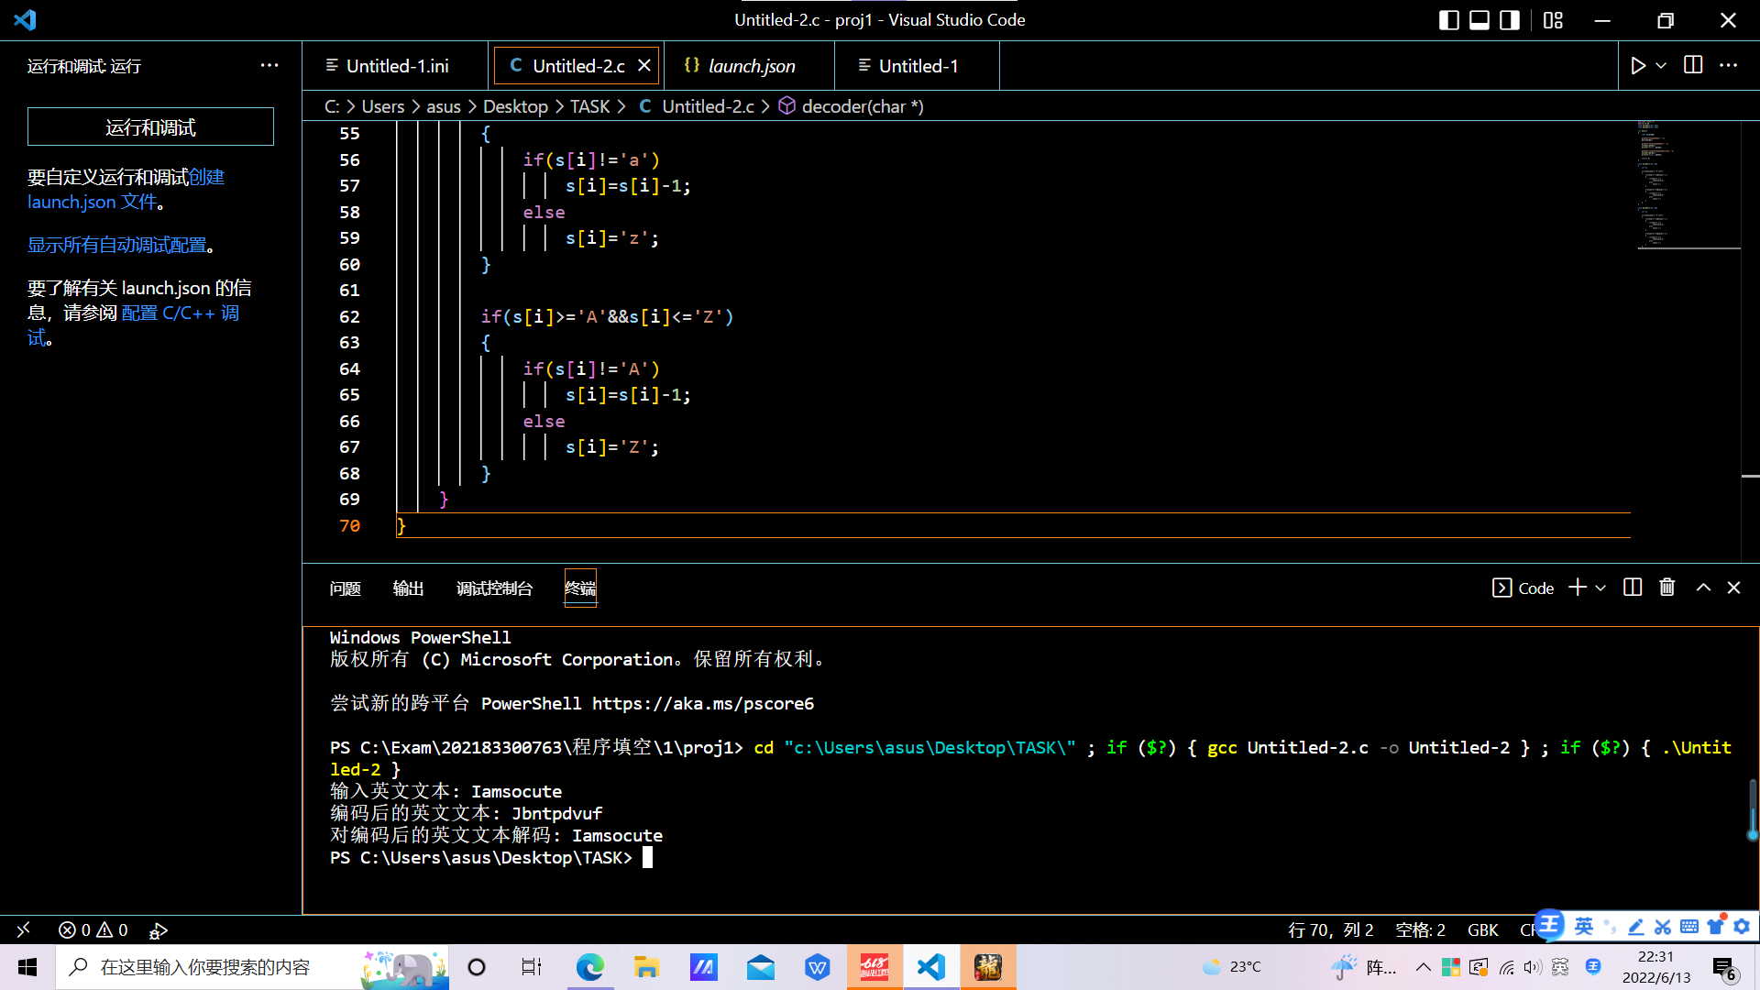Click Desktop breadcrumb segment
This screenshot has width=1760, height=990.
(x=515, y=106)
